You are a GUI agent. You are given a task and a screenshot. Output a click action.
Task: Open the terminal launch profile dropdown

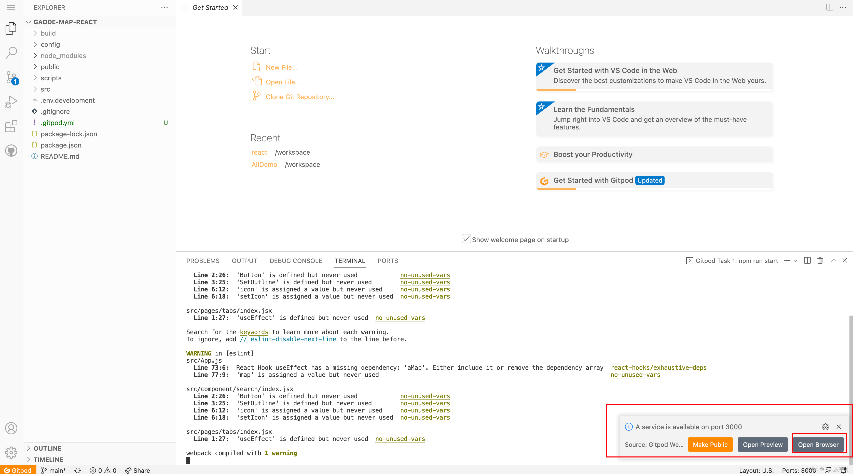click(x=795, y=261)
